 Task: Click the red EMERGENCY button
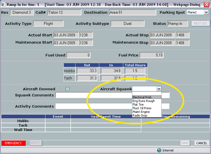pos(13,143)
